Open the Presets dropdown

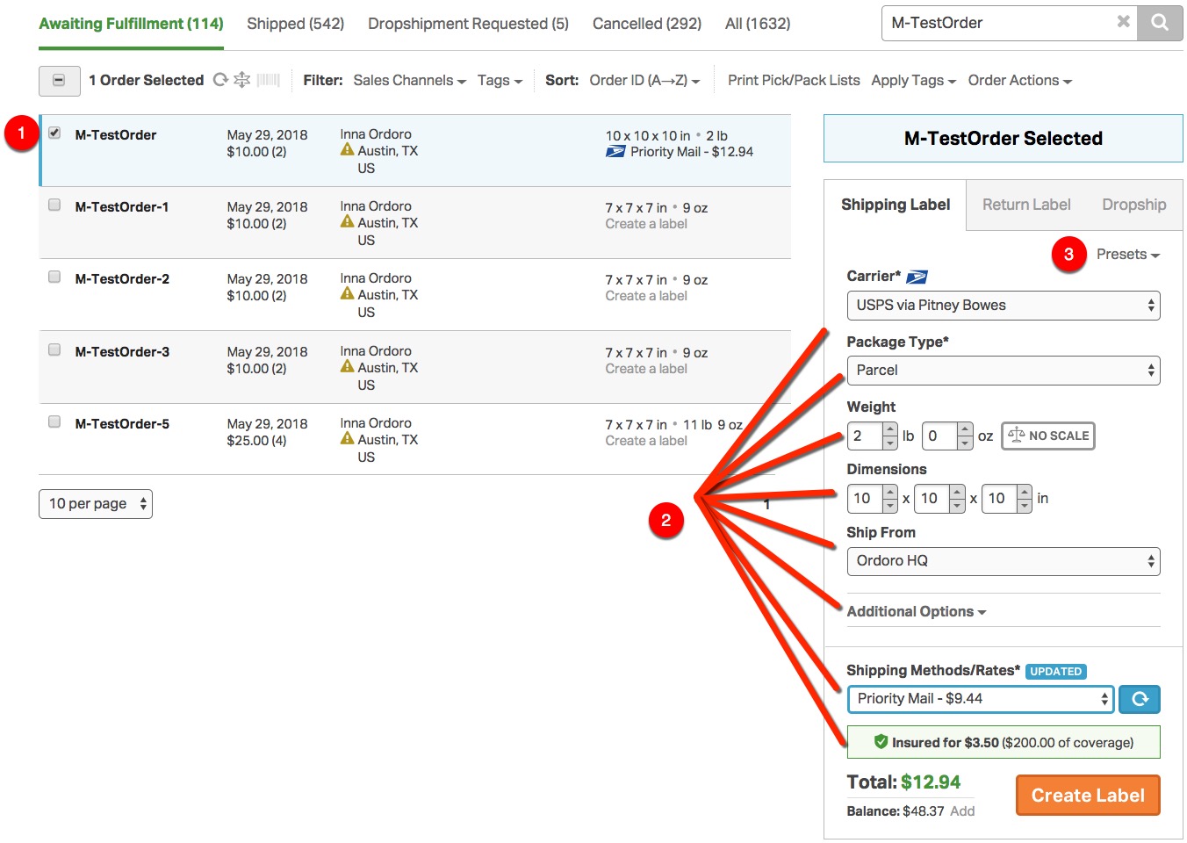1128,255
